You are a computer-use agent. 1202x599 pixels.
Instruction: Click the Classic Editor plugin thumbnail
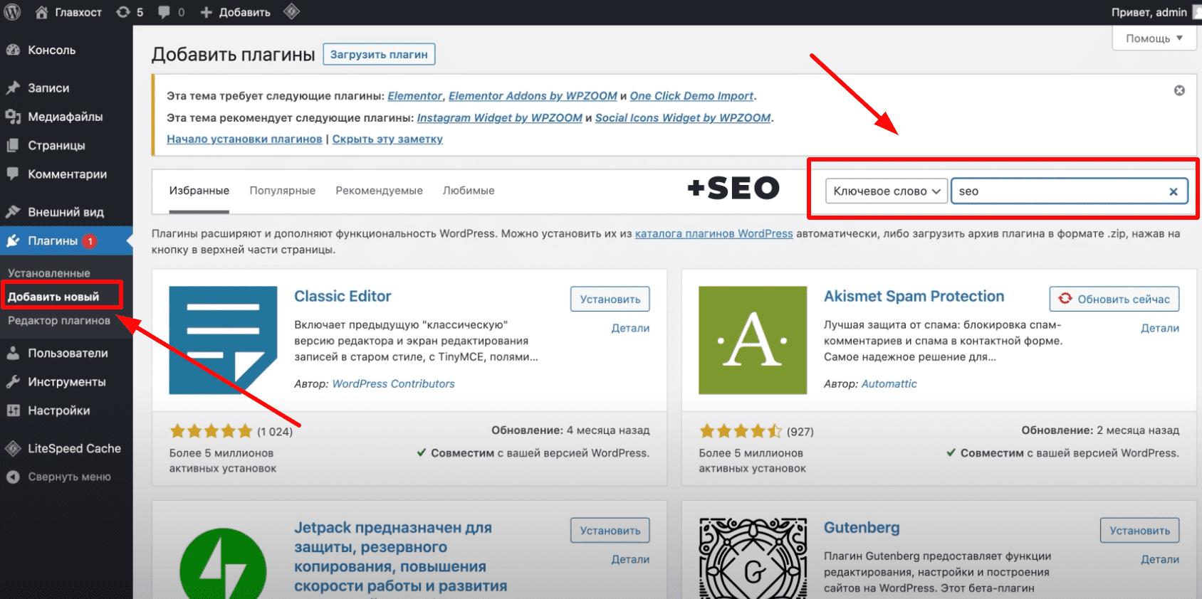pos(223,340)
